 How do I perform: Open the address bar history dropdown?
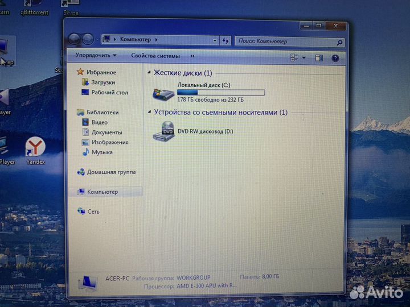point(215,40)
